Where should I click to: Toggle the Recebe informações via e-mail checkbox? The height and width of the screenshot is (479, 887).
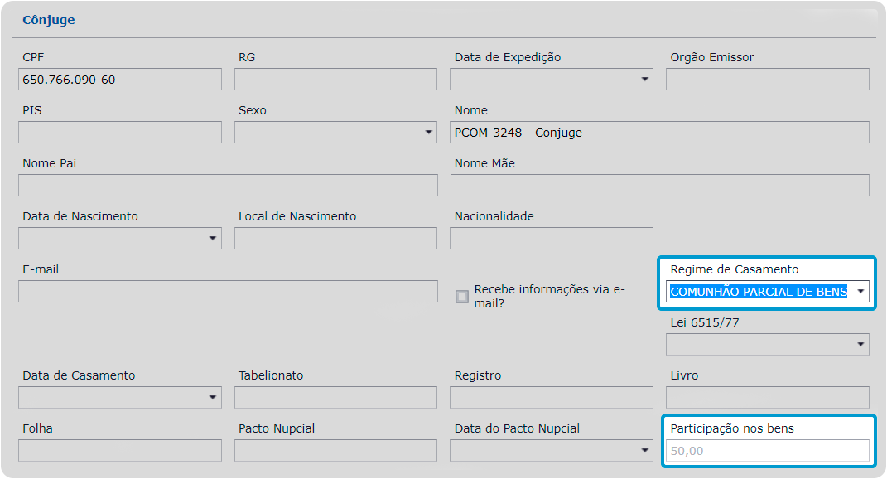(x=462, y=297)
